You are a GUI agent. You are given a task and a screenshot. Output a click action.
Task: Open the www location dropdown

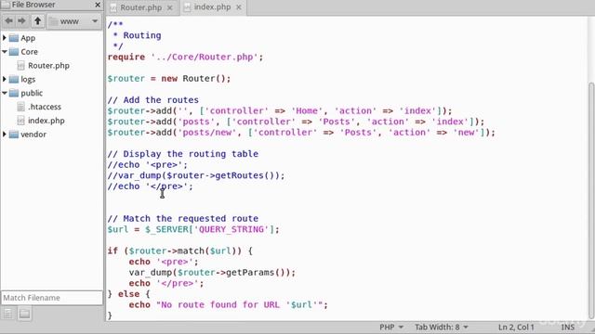pos(74,21)
